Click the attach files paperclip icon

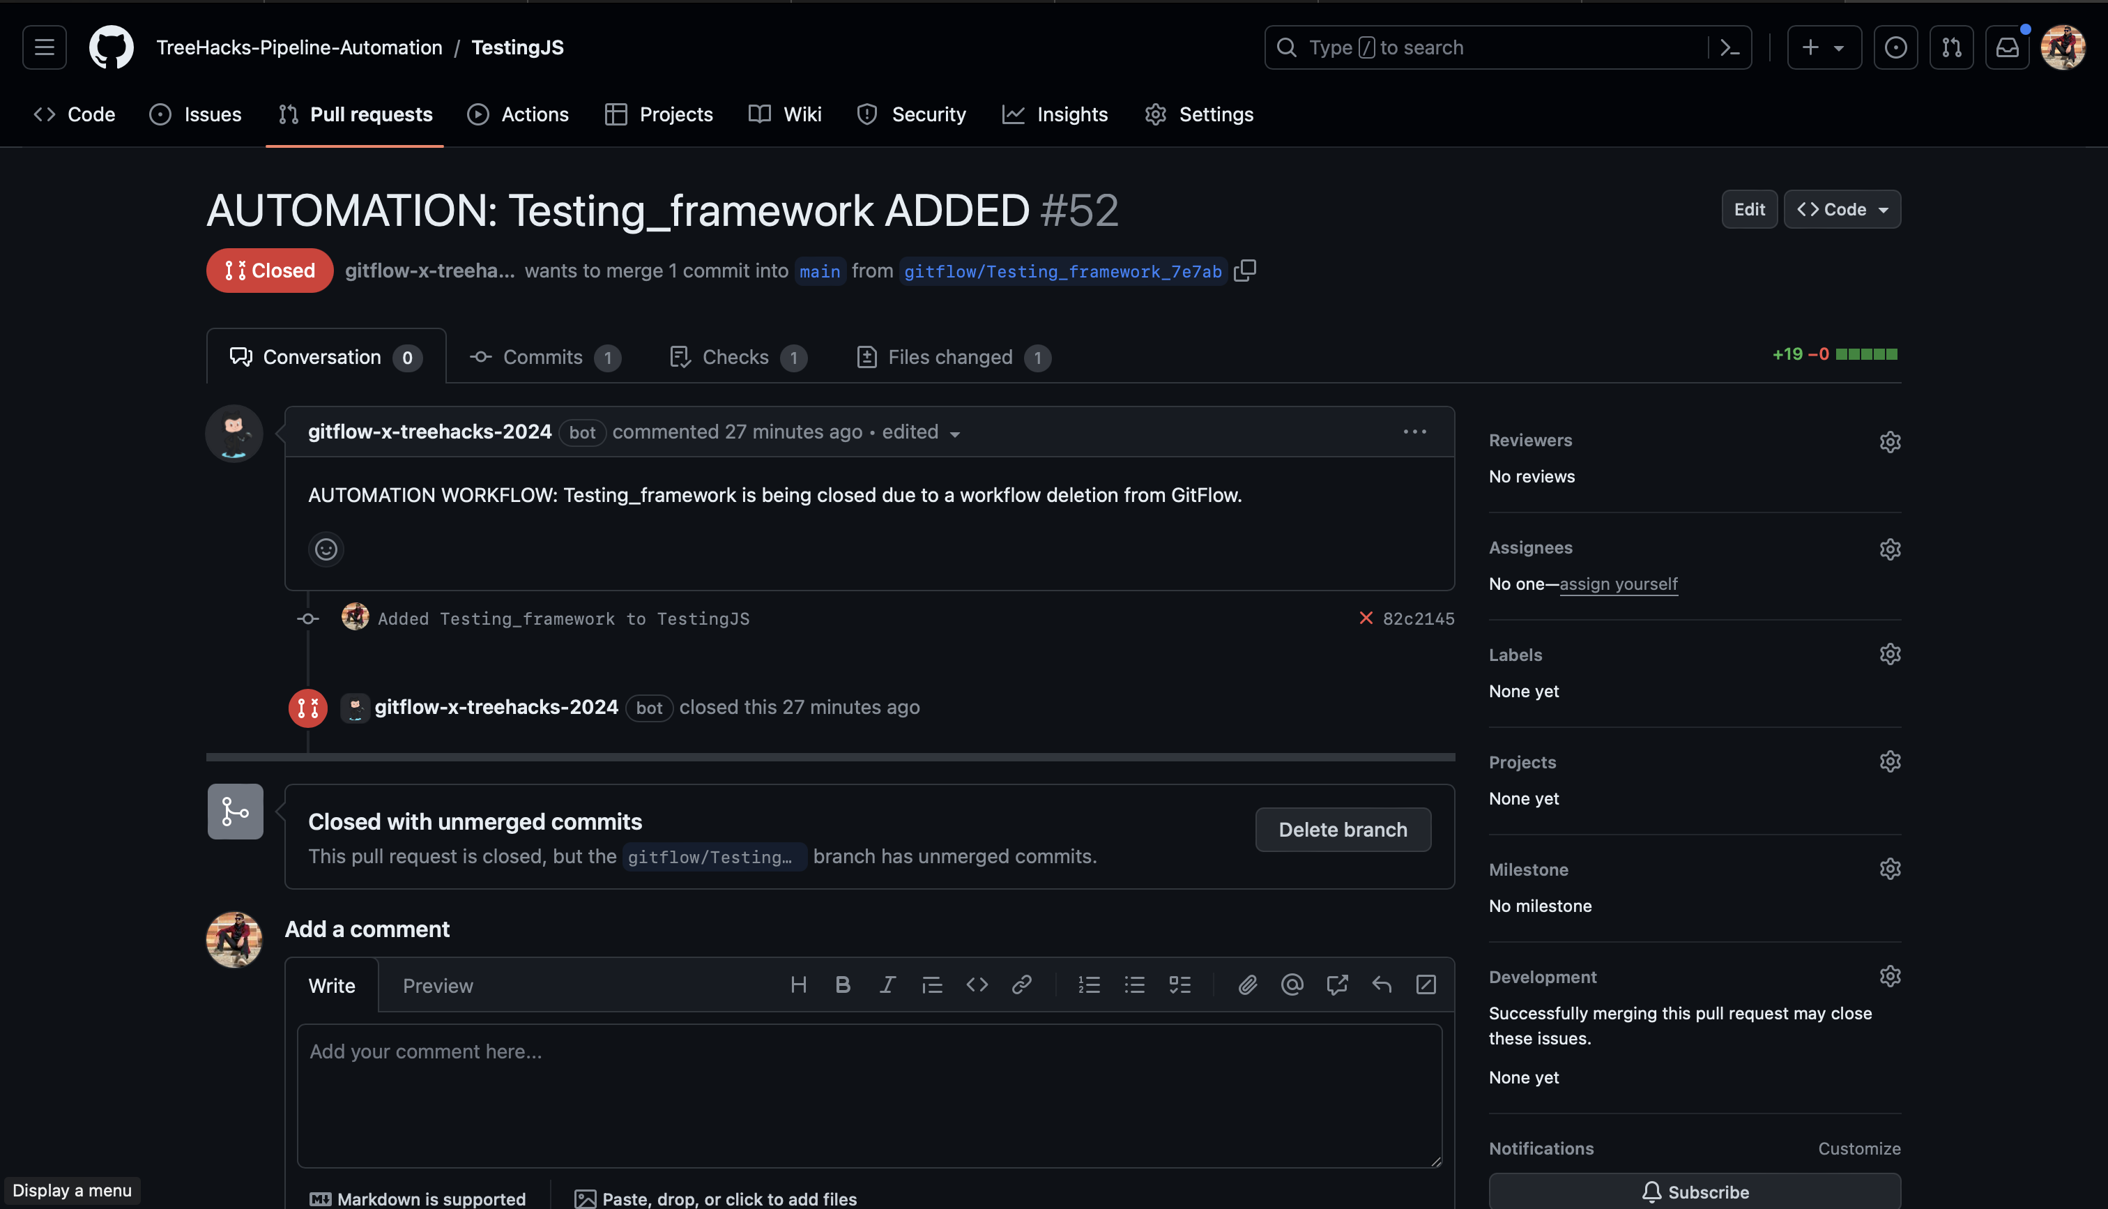(x=1247, y=984)
